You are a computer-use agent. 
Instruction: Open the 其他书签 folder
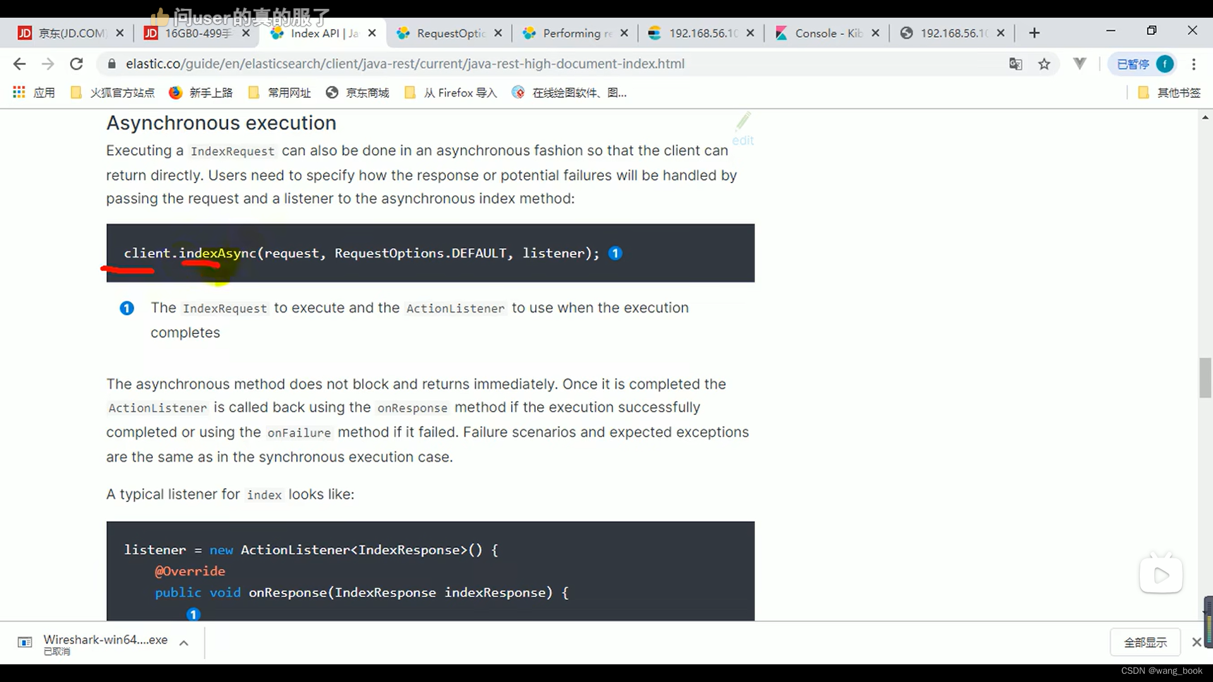[x=1169, y=93]
